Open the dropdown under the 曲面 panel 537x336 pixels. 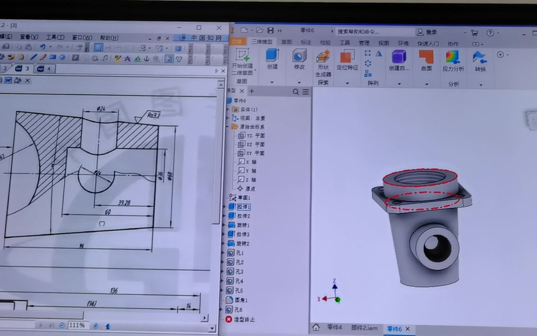(x=427, y=84)
